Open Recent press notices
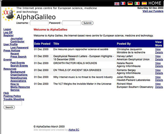Image resolution: width=164 pixels, height=134 pixels. 15,54
